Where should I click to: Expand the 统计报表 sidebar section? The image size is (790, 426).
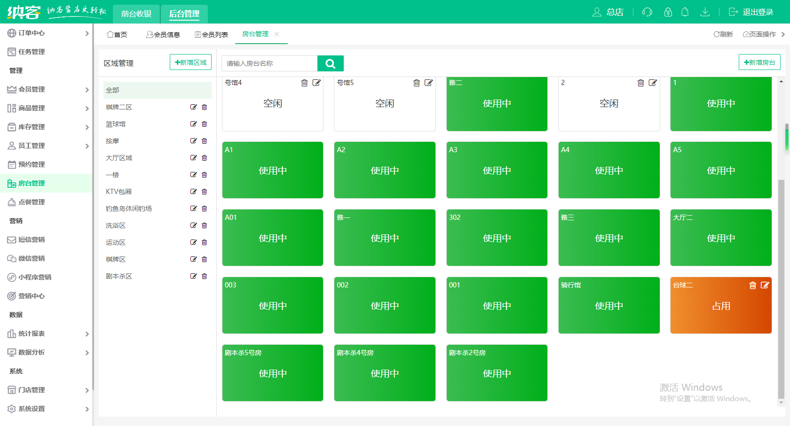click(x=47, y=333)
